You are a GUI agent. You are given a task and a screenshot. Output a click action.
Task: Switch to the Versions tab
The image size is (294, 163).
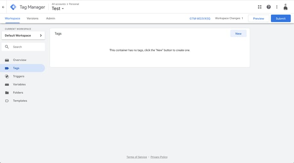(32, 18)
